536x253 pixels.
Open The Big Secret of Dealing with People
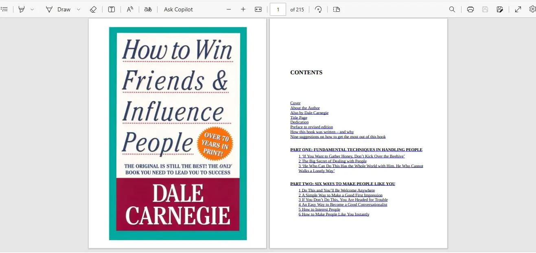[333, 161]
